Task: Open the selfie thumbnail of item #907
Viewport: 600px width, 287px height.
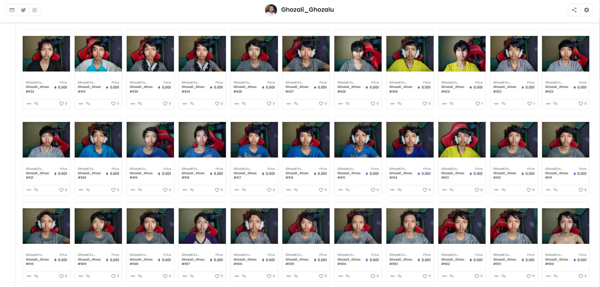Action: 202,226
